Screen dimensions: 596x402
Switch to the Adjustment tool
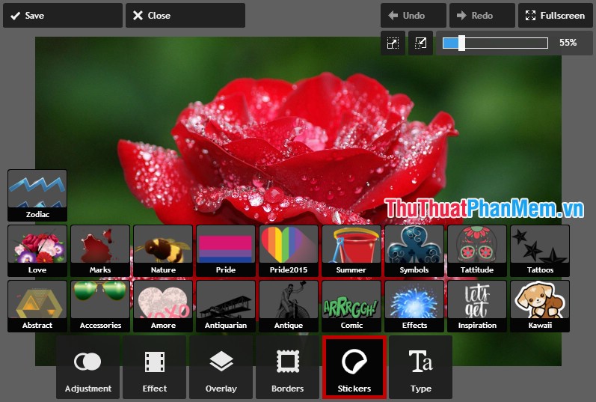coord(87,368)
